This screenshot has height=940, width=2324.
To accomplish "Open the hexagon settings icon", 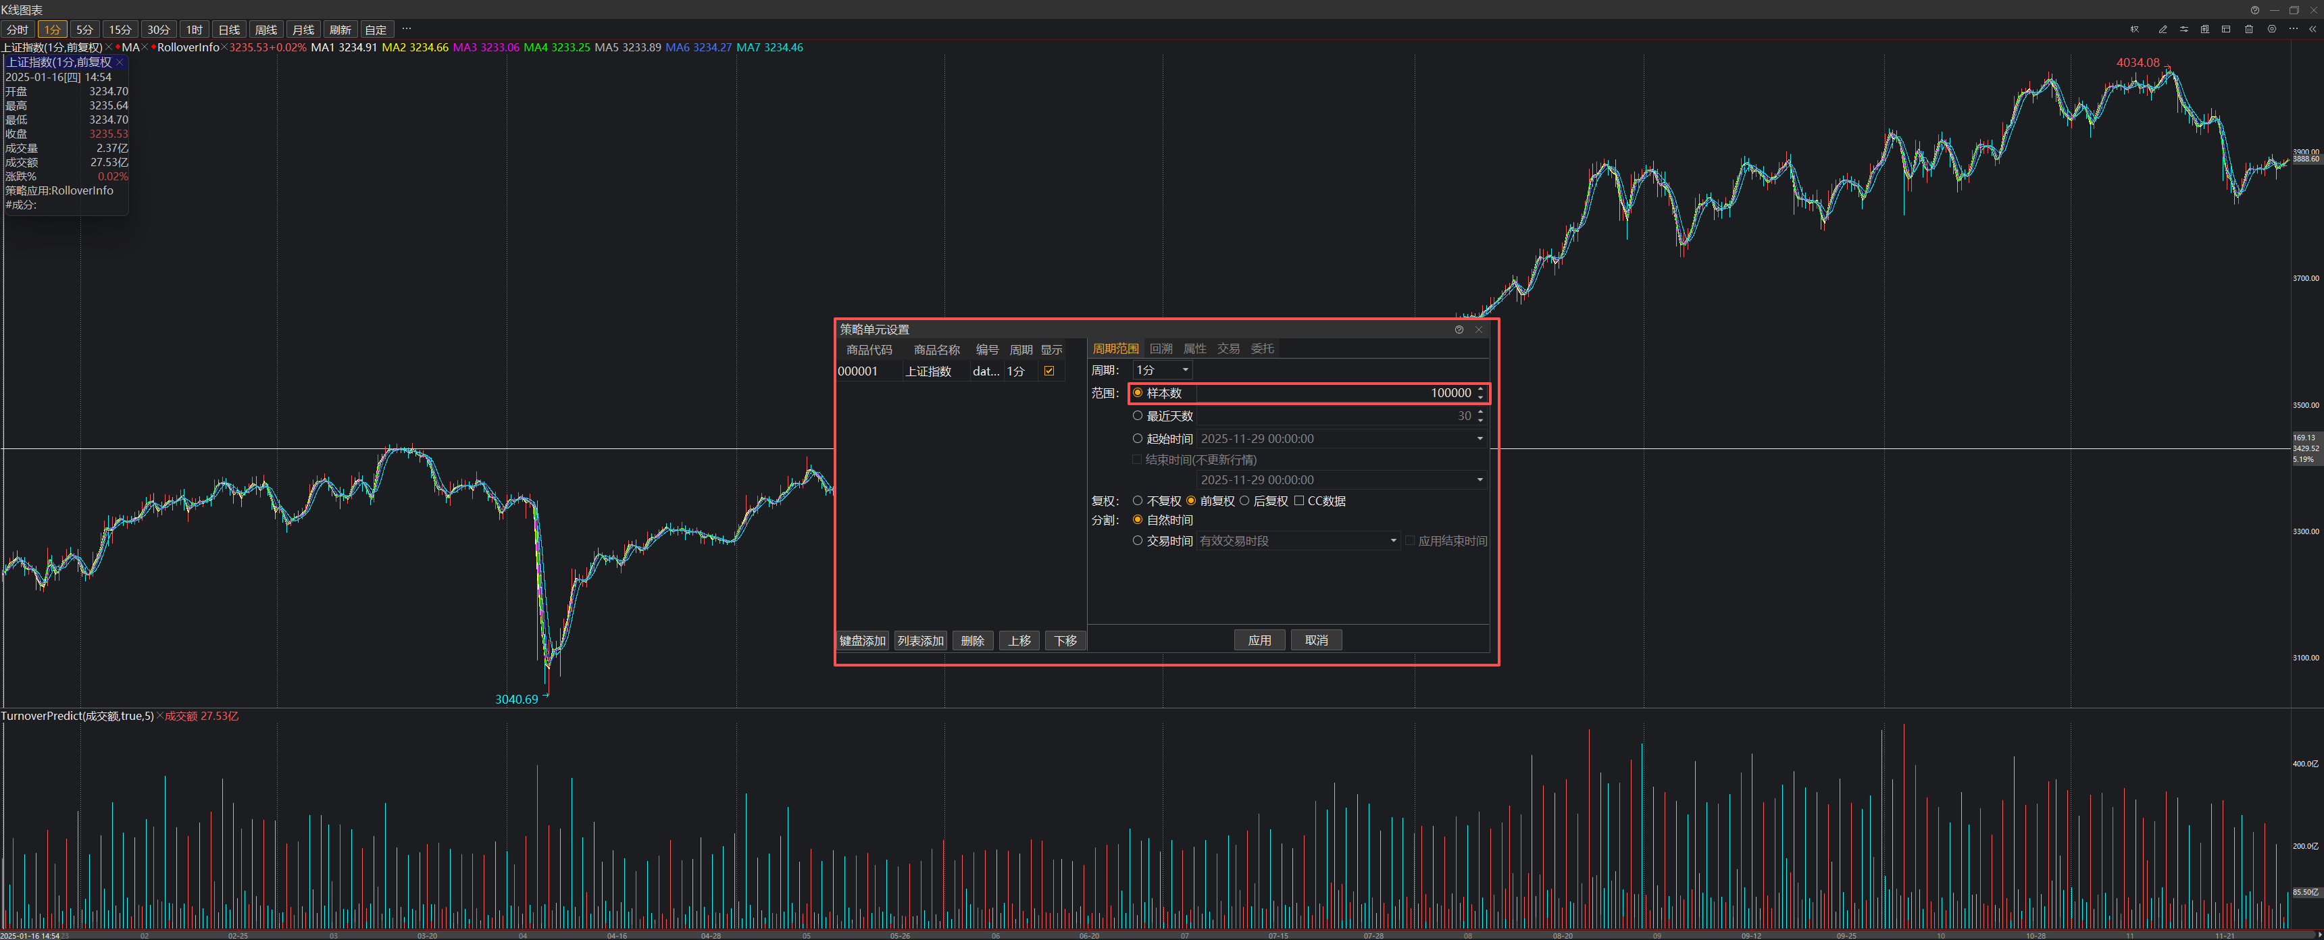I will point(2272,29).
